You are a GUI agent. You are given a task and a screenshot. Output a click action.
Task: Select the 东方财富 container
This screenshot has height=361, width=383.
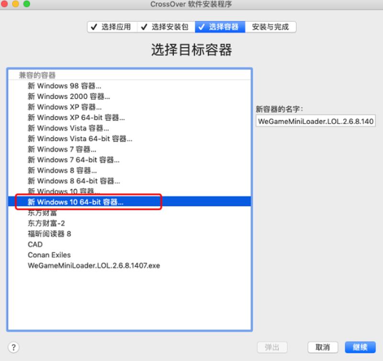(129, 212)
